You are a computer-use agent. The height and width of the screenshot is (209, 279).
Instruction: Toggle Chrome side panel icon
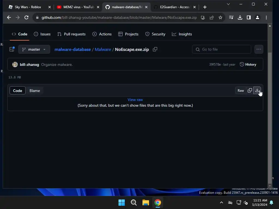(248, 17)
